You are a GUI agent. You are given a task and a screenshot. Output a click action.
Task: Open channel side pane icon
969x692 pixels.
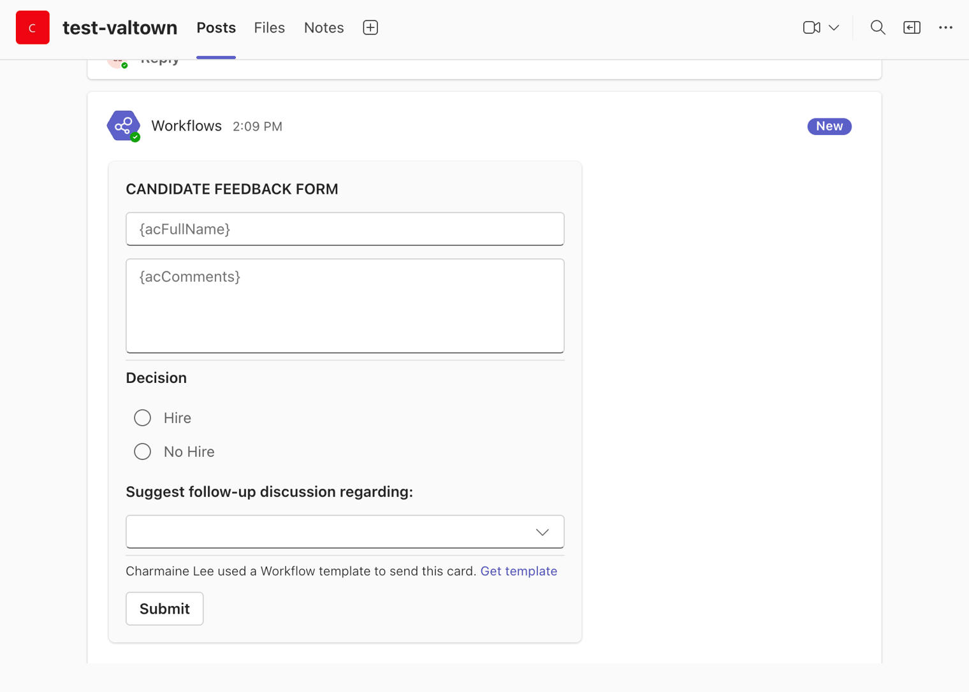point(912,27)
